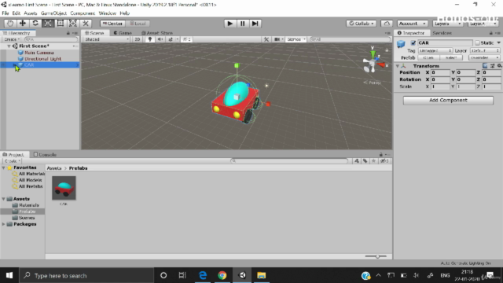Select the CAR prefab thumbnail in Project
Viewport: 503px width, 283px height.
[64, 188]
